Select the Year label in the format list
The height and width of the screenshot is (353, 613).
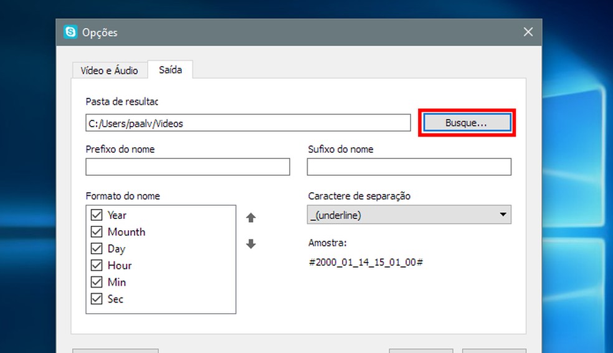point(117,215)
